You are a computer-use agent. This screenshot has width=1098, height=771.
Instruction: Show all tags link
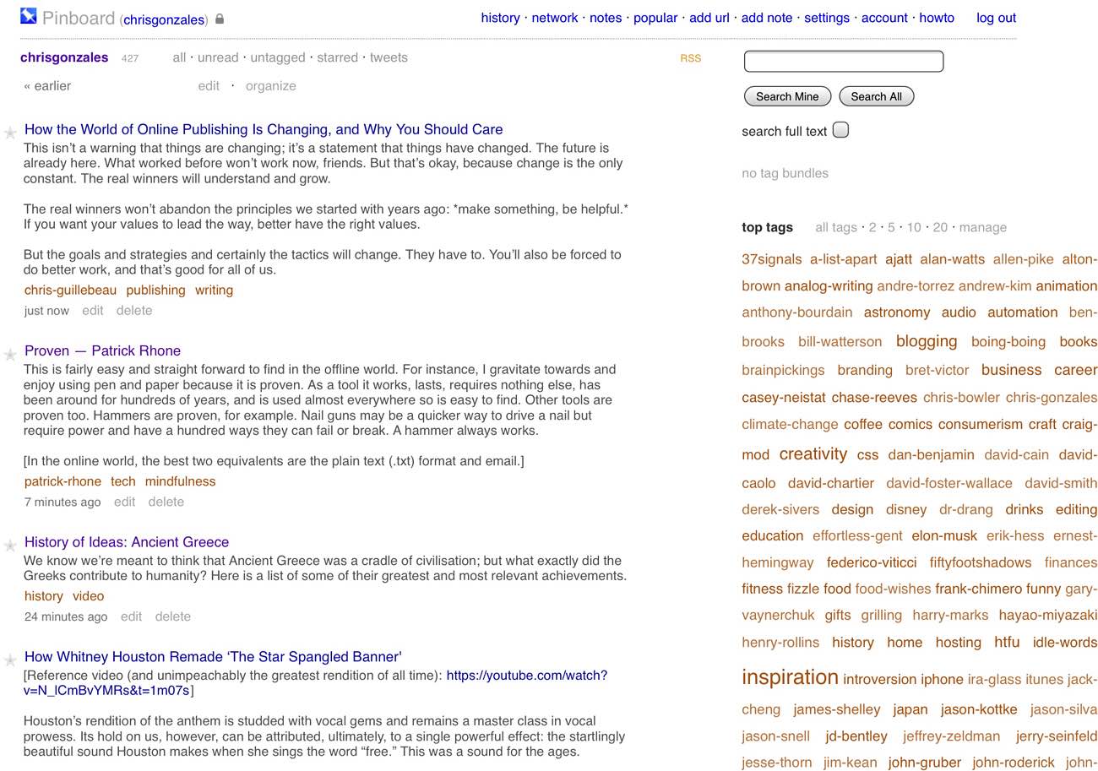coord(836,227)
